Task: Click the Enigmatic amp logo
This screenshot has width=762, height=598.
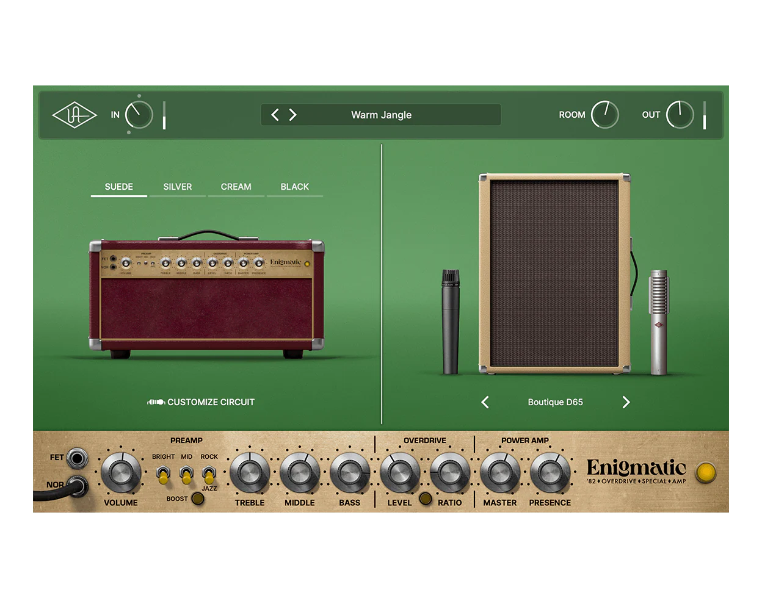Action: pyautogui.click(x=636, y=472)
